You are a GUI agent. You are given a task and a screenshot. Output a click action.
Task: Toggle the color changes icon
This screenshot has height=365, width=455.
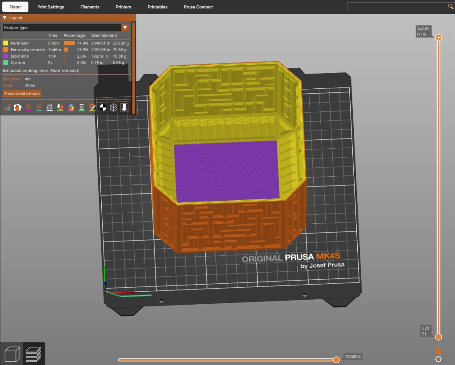[x=71, y=107]
